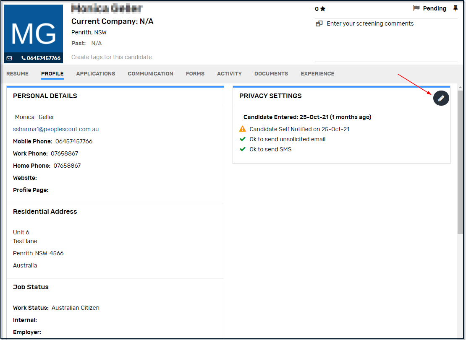
Task: Click Penrith NSW 4566 address line
Action: coord(38,253)
